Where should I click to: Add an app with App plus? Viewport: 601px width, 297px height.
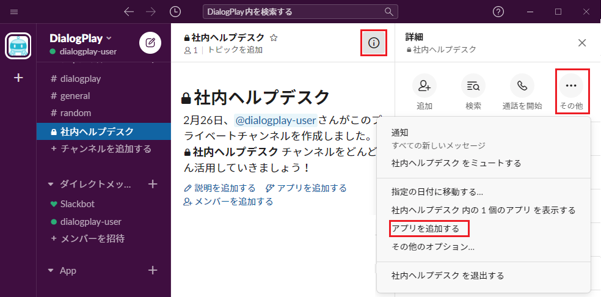153,271
